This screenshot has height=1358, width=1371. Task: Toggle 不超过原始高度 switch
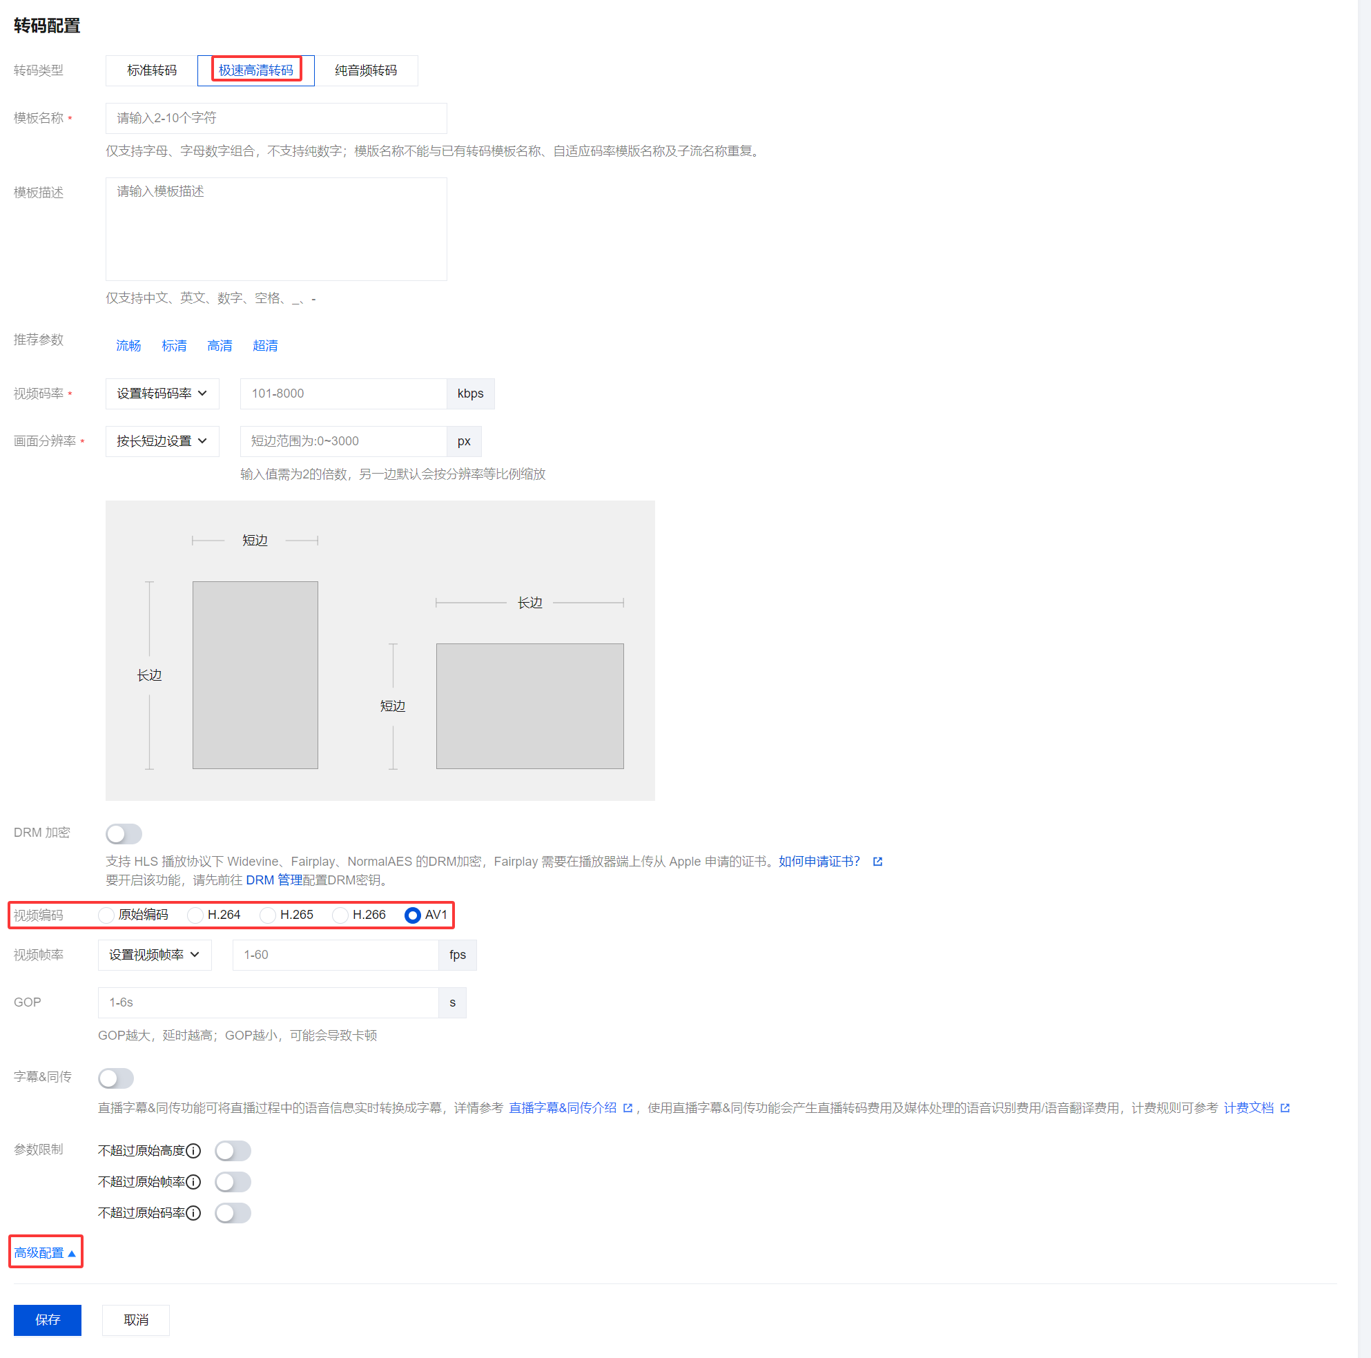pyautogui.click(x=233, y=1150)
